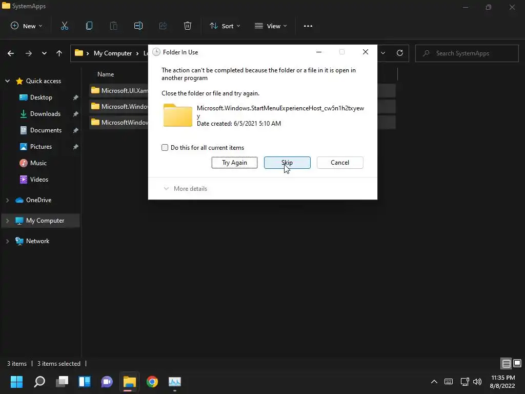Screen dimensions: 525x394
Task: Open Task View on the taskbar
Action: [62, 382]
